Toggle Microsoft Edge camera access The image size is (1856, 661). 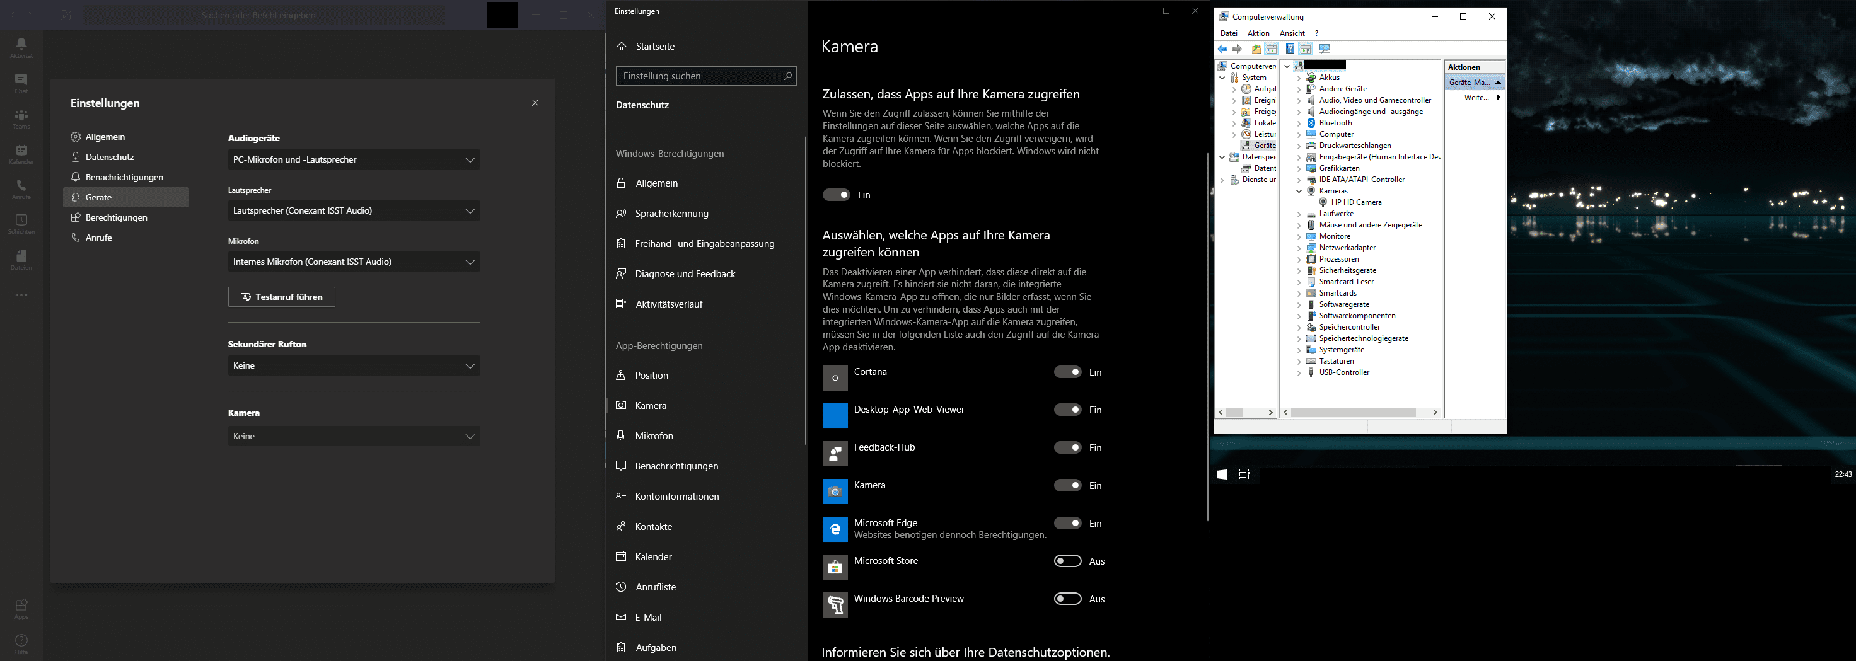click(x=1068, y=524)
